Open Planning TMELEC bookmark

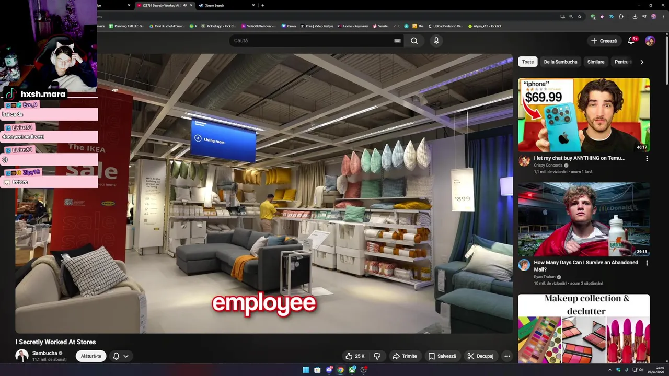click(x=127, y=26)
